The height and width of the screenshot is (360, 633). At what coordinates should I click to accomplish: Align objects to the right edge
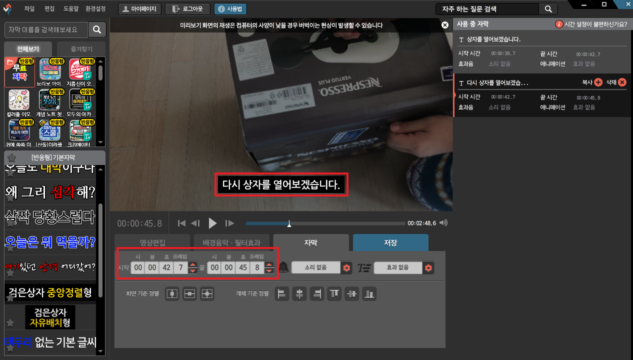tap(317, 294)
